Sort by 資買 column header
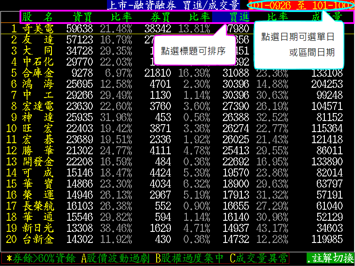Screen dimensions: 355x266 pos(83,17)
